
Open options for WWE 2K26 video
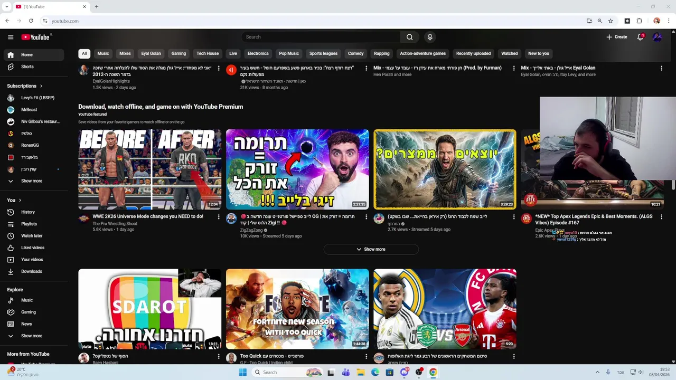click(219, 217)
